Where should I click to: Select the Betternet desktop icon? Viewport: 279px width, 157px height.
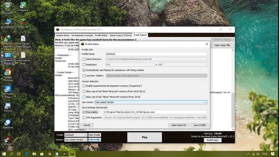8,124
